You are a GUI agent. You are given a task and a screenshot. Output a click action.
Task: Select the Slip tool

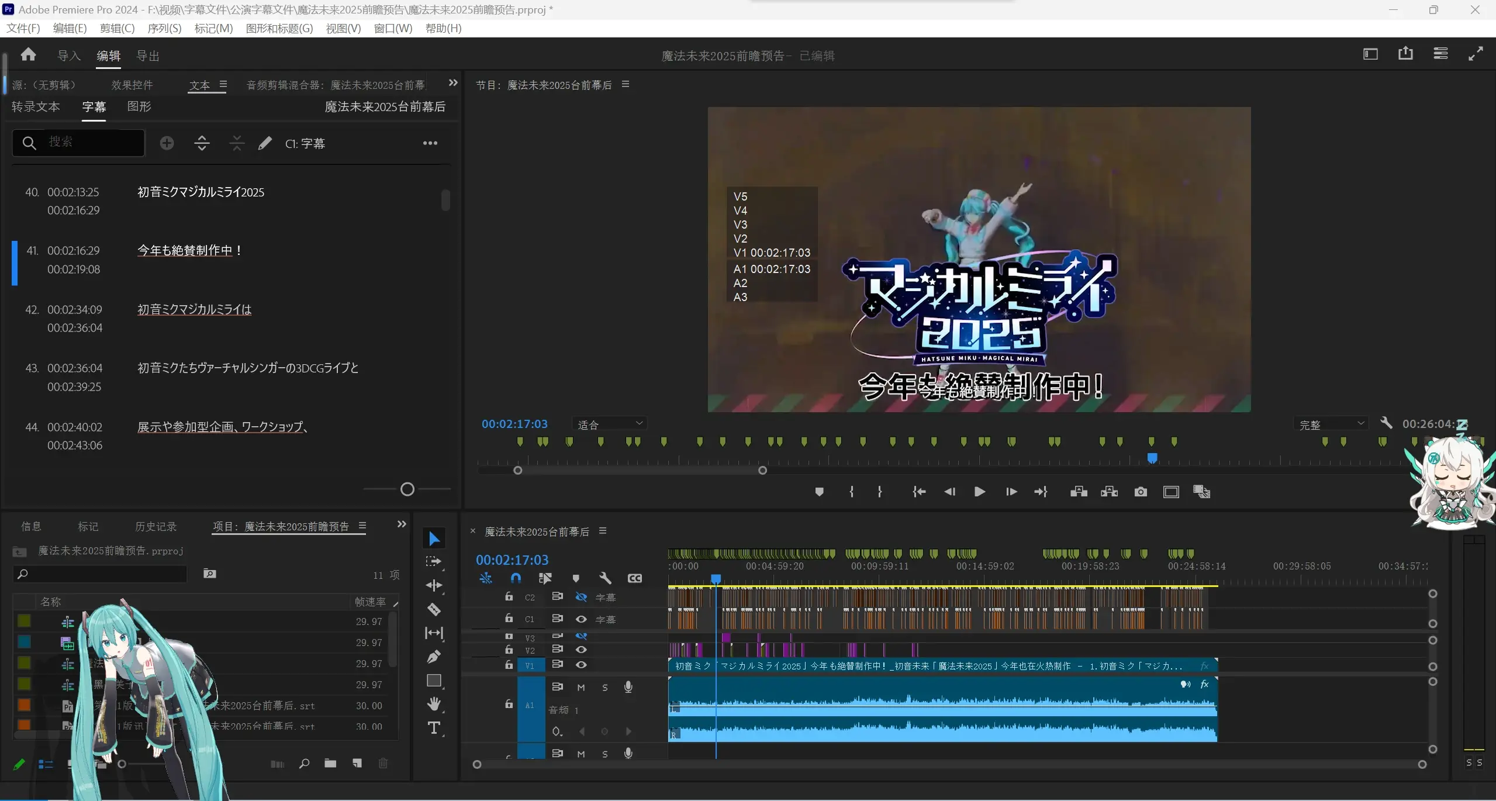point(434,633)
